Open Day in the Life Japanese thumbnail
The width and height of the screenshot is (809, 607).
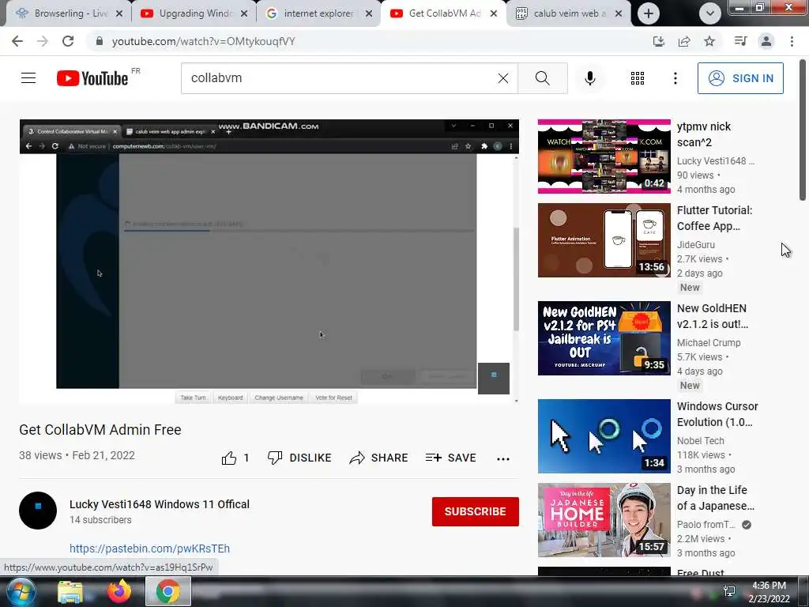[x=604, y=520]
